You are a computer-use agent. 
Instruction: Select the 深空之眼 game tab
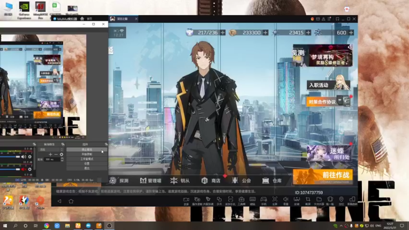[x=122, y=19]
